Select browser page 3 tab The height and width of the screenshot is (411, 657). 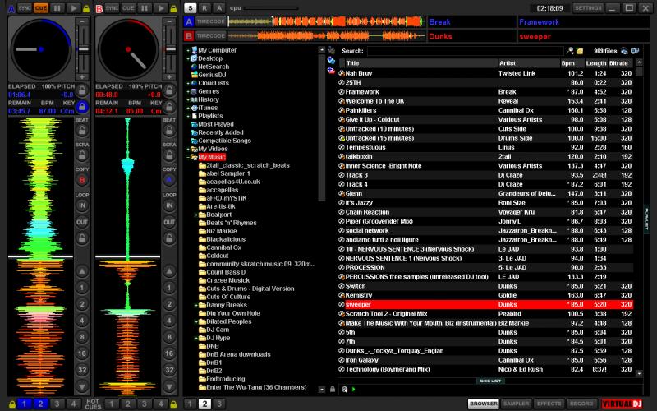click(219, 404)
